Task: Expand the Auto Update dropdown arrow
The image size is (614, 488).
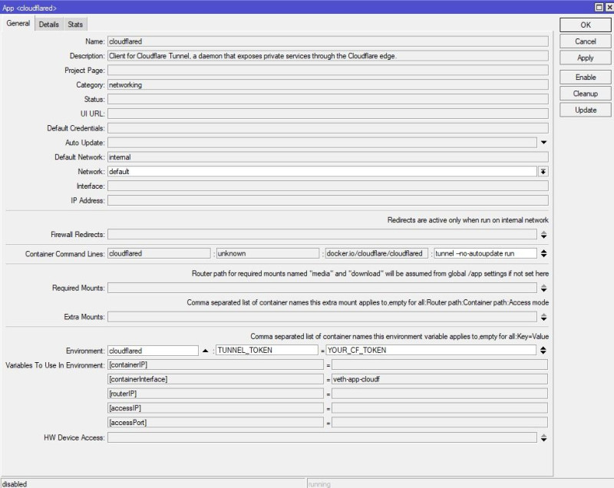Action: (x=543, y=143)
